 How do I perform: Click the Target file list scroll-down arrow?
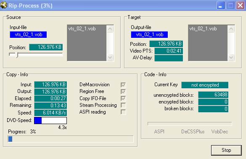coord(231,57)
